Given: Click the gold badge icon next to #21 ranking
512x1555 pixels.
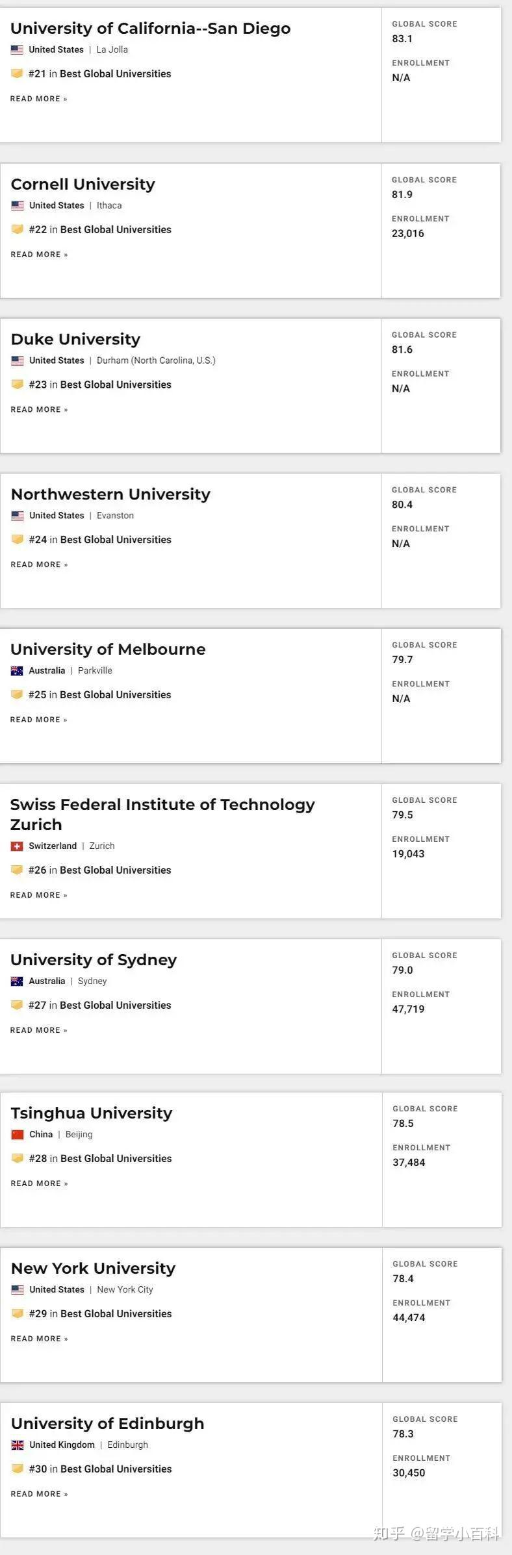Looking at the screenshot, I should (17, 73).
